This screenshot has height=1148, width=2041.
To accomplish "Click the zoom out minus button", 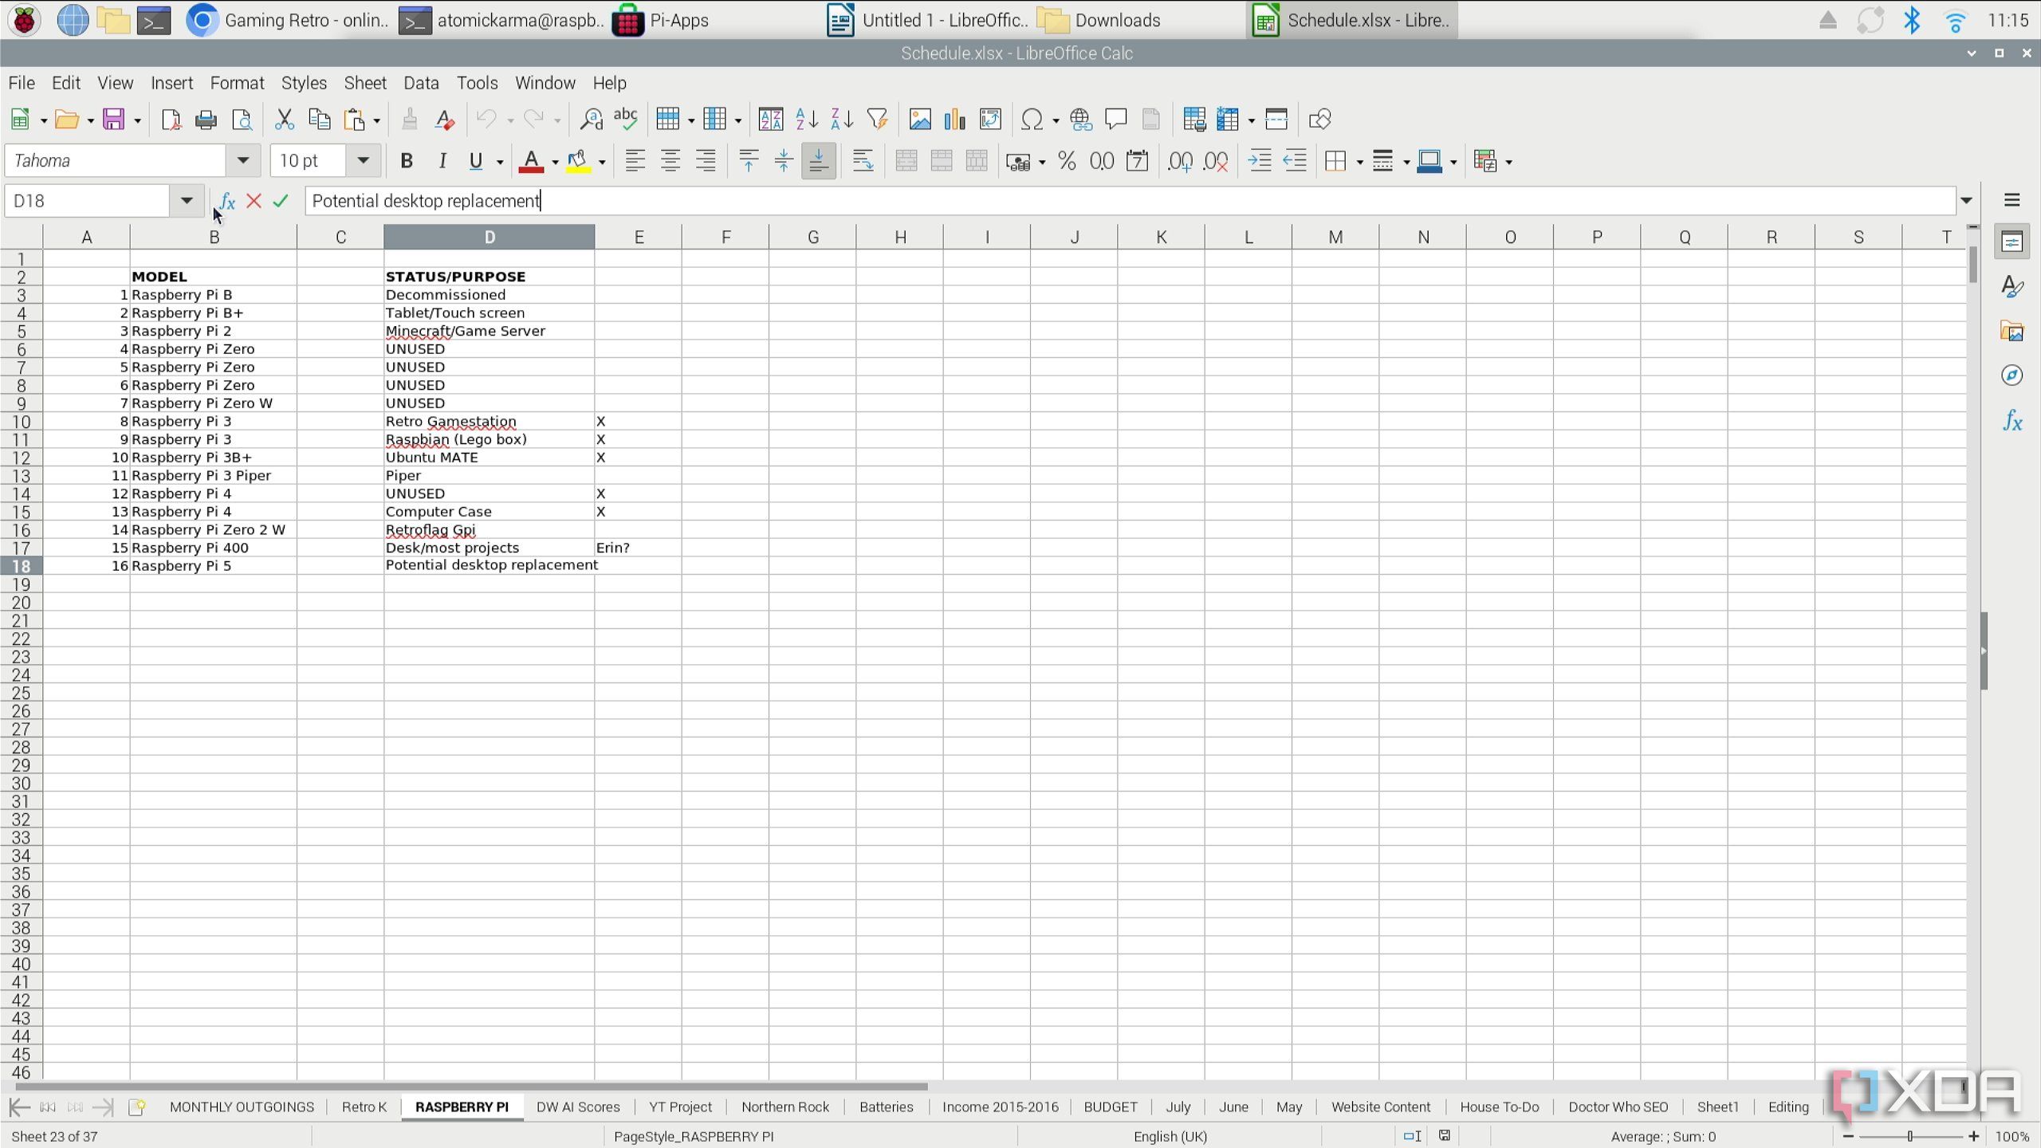I will [1848, 1137].
